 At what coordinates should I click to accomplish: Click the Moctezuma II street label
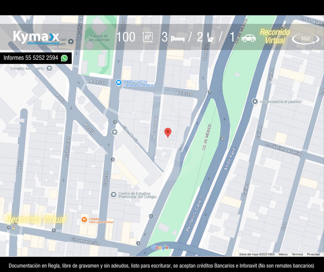[155, 128]
